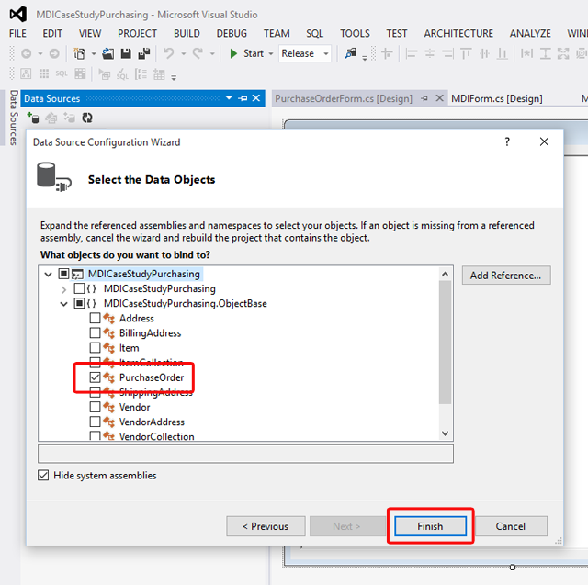Check the VendorAddress checkbox
The image size is (588, 585).
tap(95, 422)
